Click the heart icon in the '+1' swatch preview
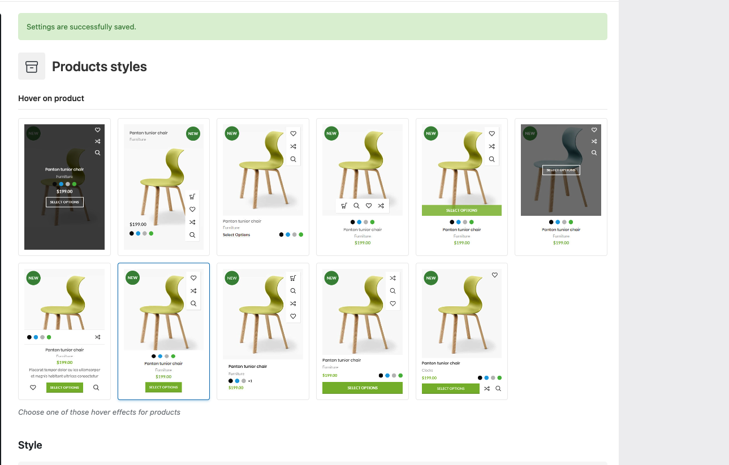 pyautogui.click(x=293, y=316)
